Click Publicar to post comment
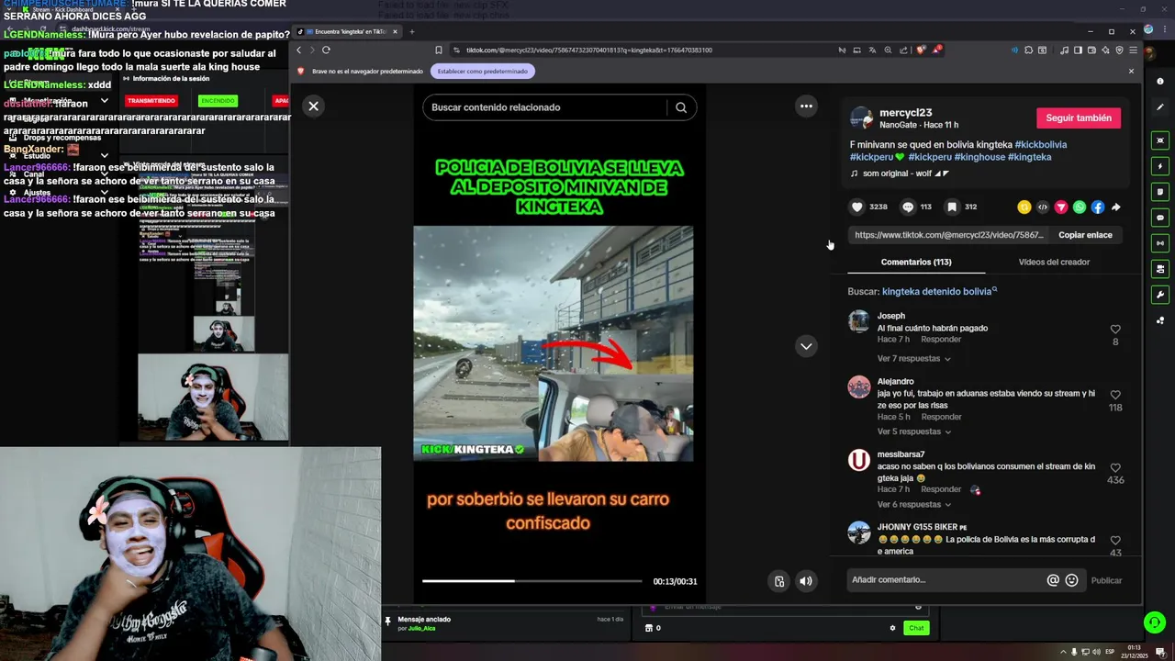Image resolution: width=1175 pixels, height=661 pixels. pos(1106,580)
